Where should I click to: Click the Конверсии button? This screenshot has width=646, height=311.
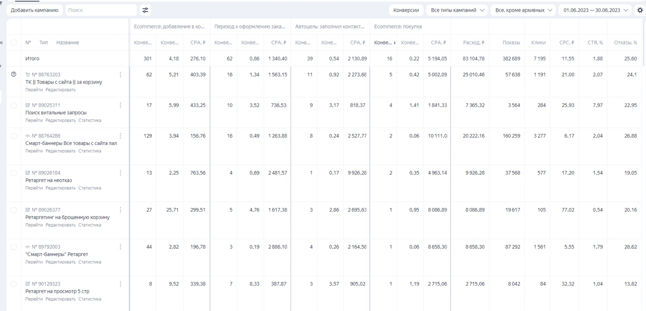406,10
